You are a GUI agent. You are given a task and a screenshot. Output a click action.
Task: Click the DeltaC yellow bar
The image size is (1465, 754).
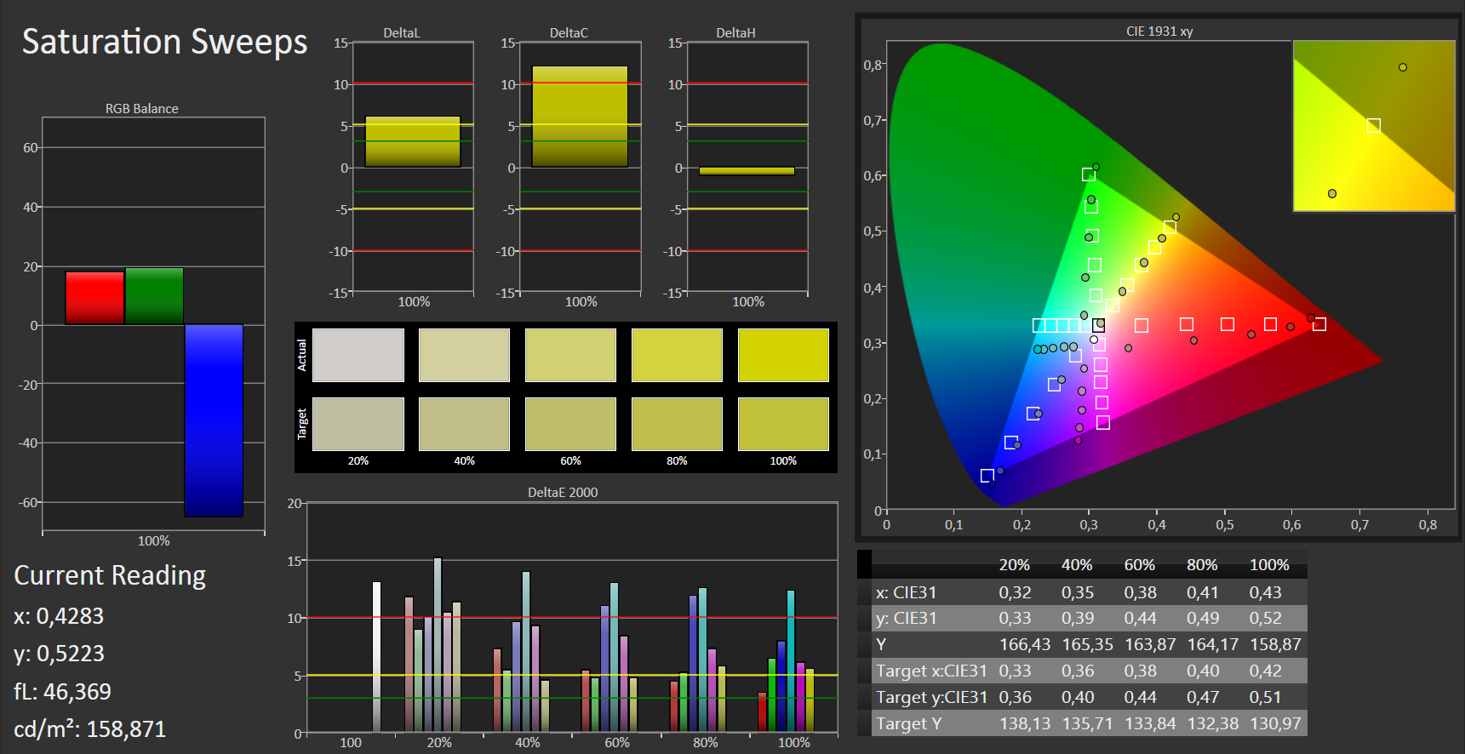[x=580, y=117]
